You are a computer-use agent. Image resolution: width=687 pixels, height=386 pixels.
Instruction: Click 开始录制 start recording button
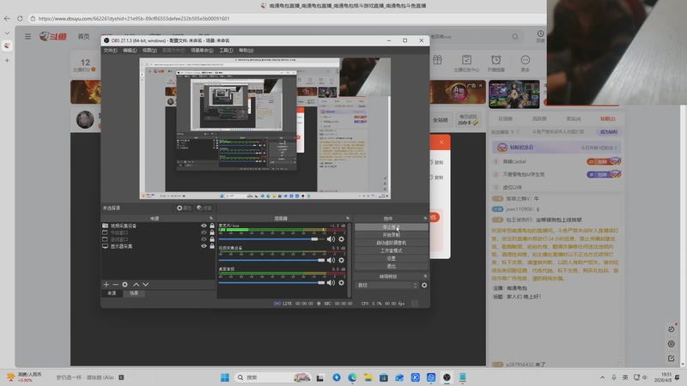(x=392, y=235)
